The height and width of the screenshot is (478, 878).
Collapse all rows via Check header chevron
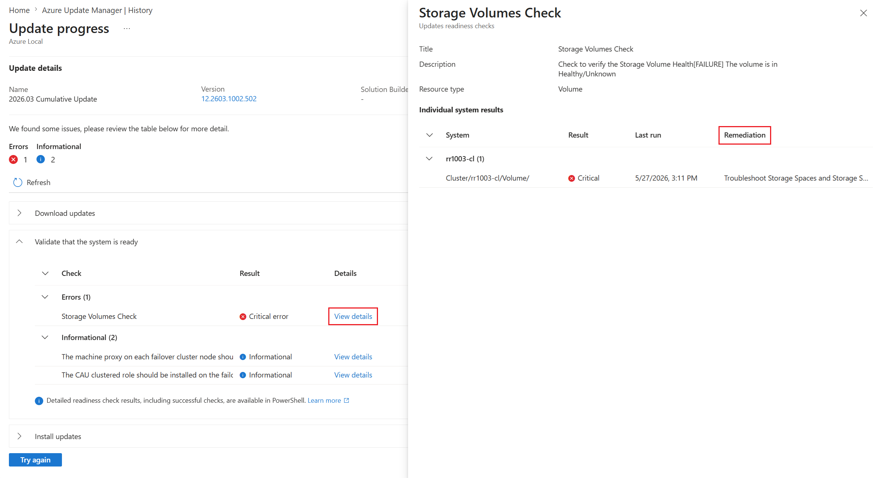click(45, 273)
